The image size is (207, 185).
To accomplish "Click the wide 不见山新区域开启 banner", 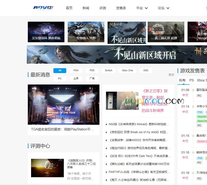I will click(117, 54).
